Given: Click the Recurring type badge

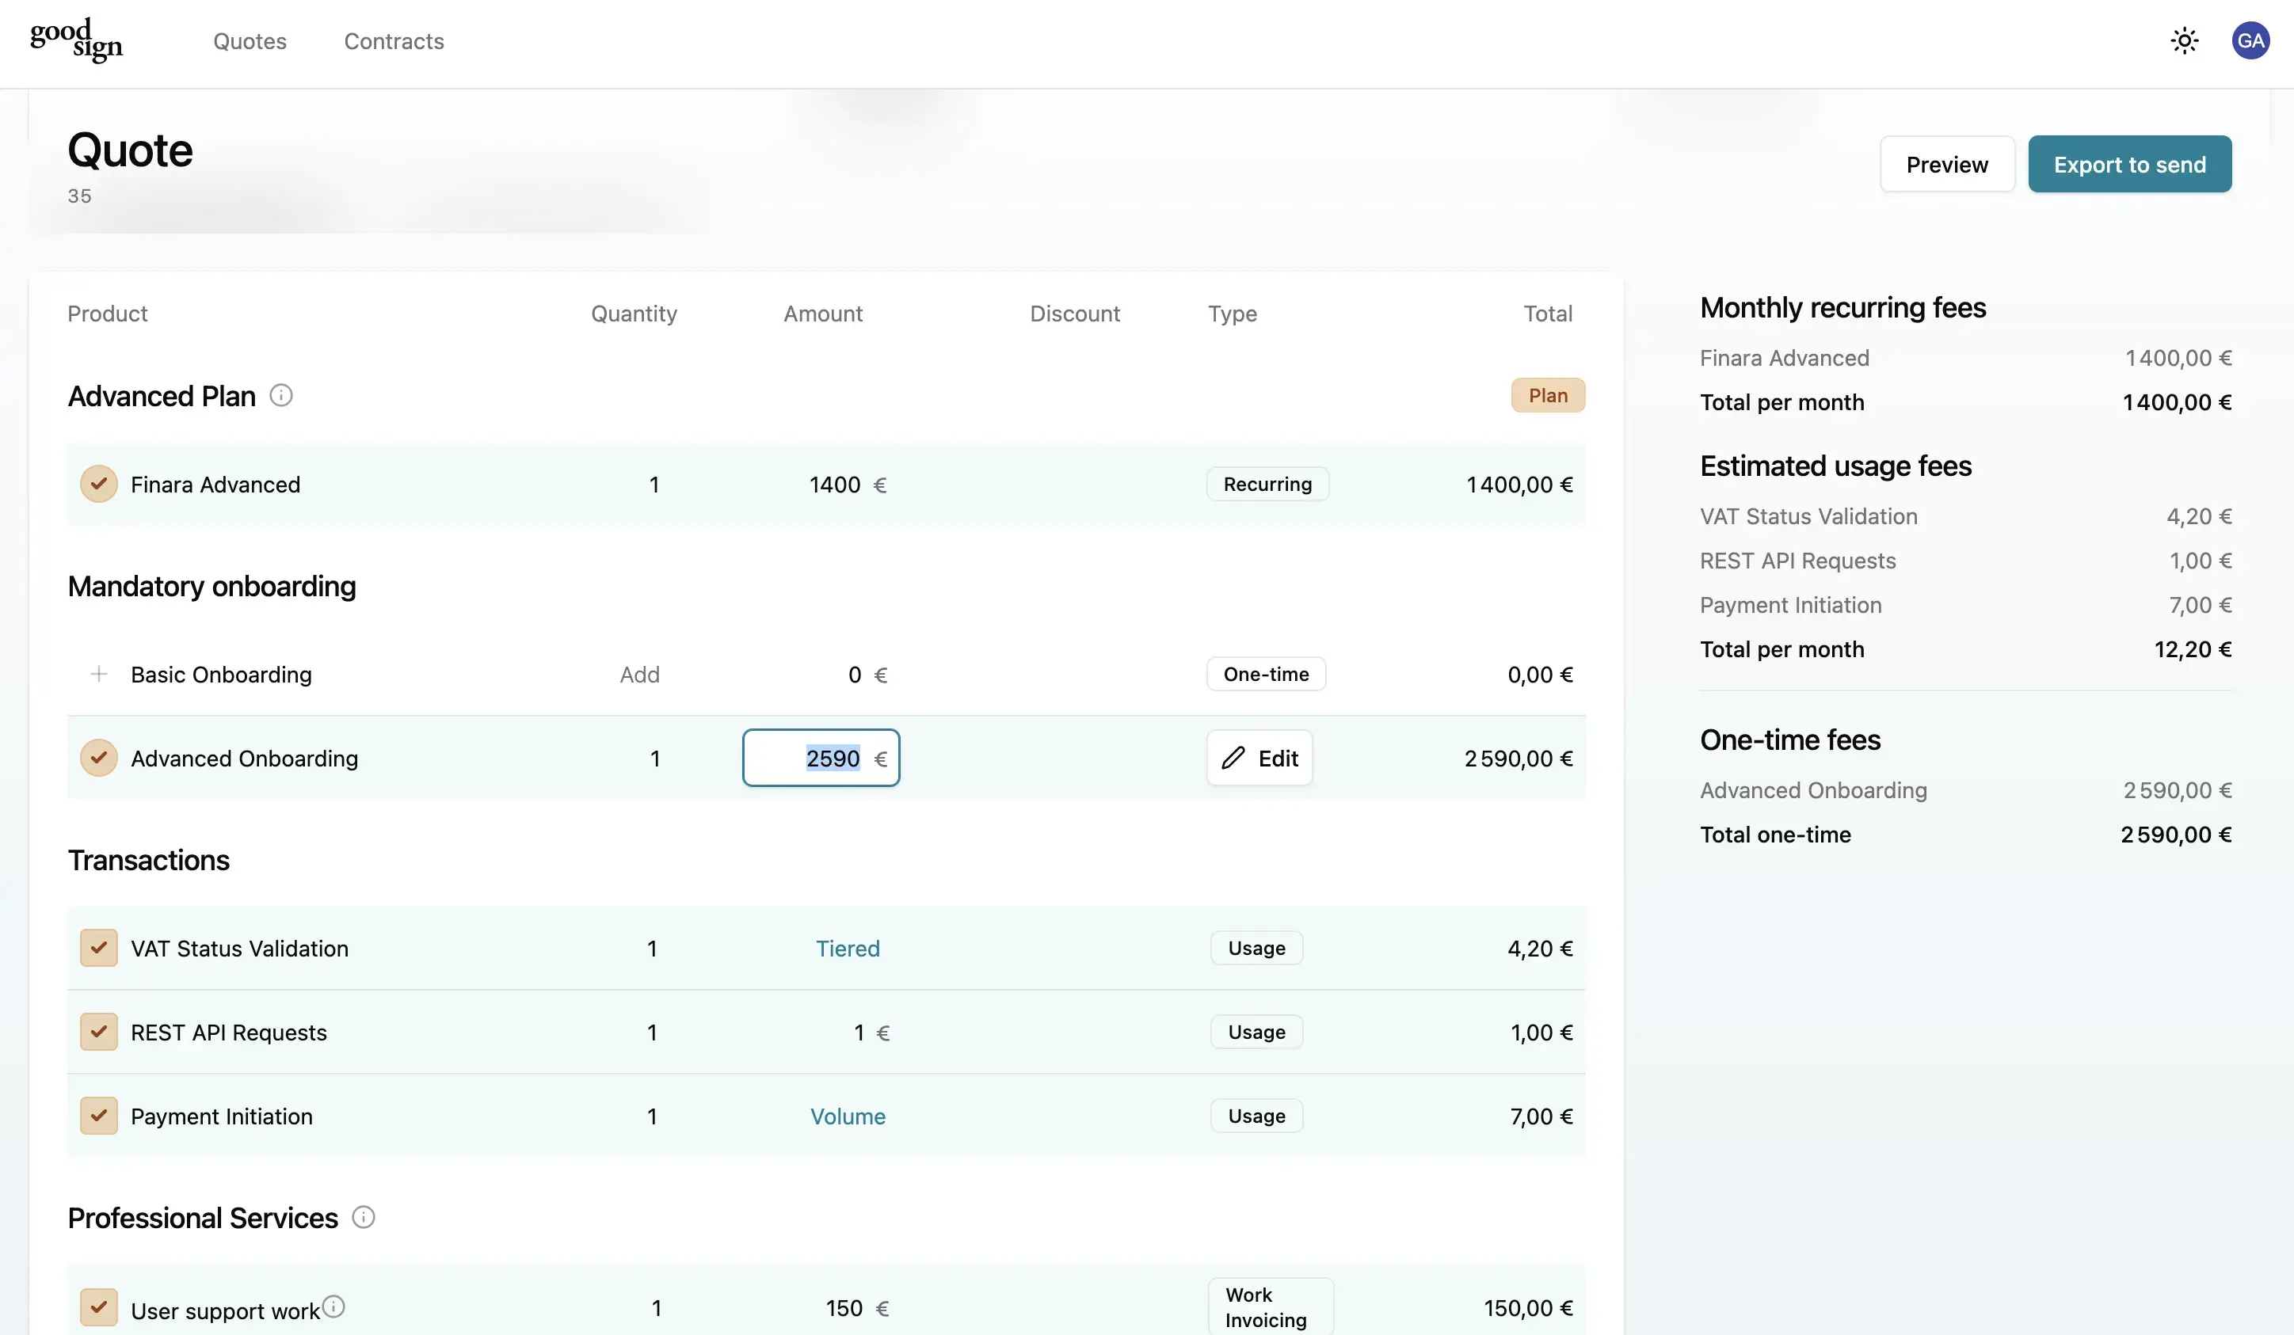Looking at the screenshot, I should point(1267,484).
